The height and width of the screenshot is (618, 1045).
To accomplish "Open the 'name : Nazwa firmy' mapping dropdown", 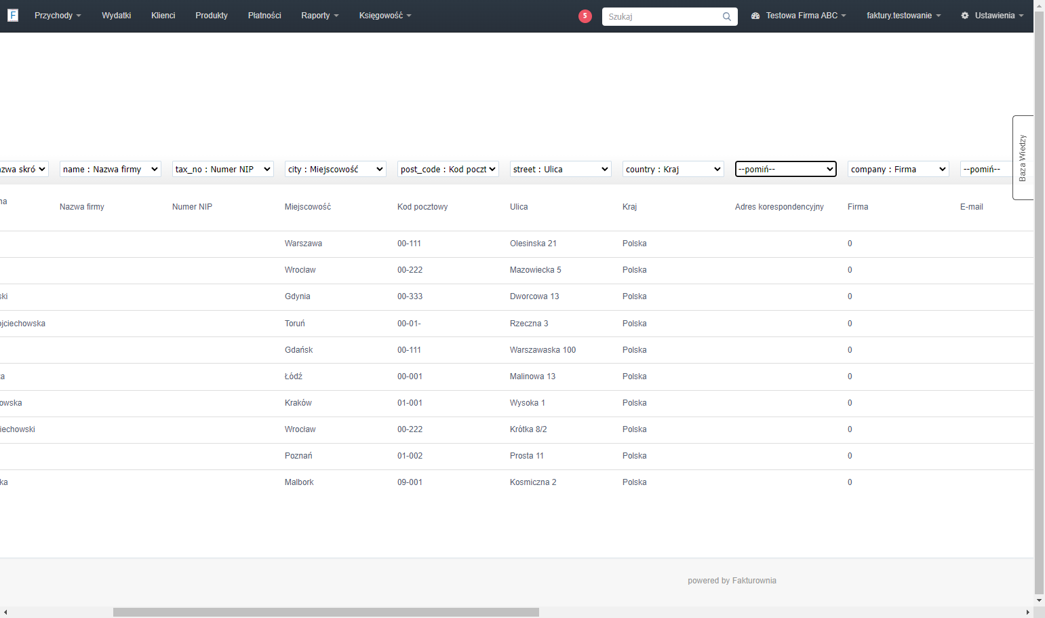I will tap(111, 169).
